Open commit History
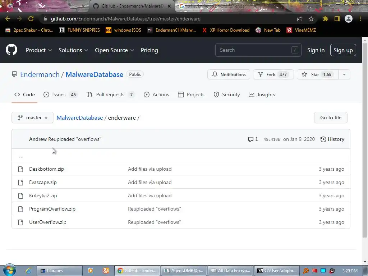This screenshot has height=276, width=368. pos(332,139)
